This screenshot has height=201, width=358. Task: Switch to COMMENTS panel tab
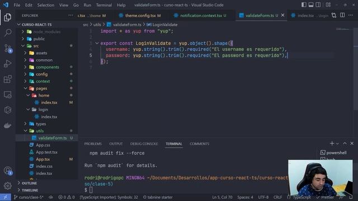pyautogui.click(x=199, y=144)
